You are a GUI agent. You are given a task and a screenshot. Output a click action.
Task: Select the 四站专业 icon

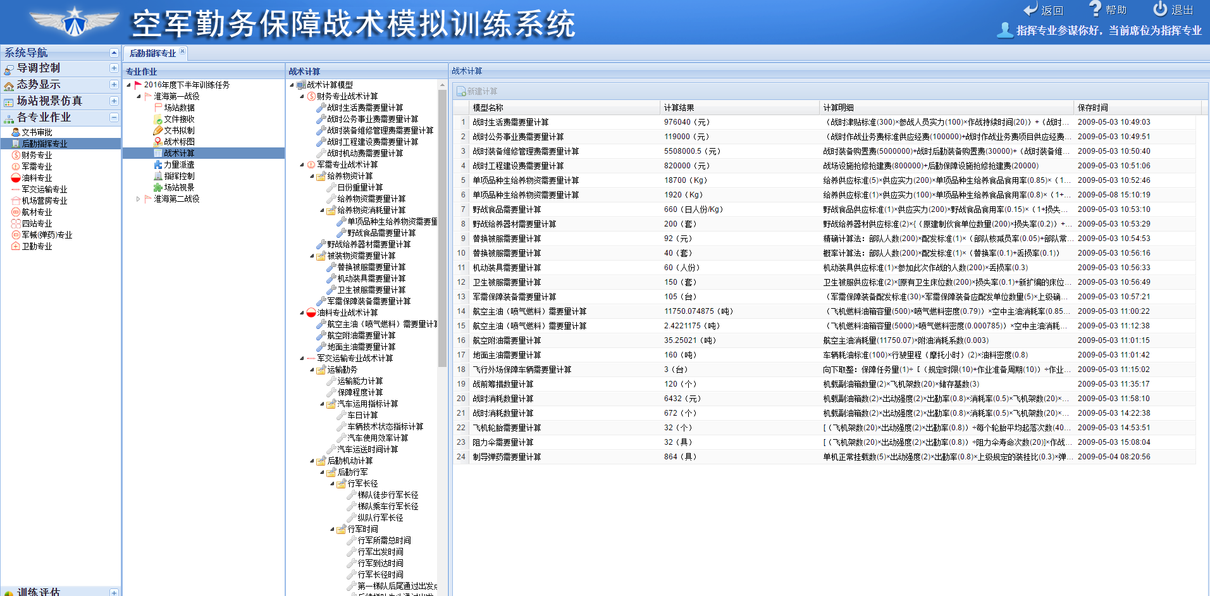coord(16,223)
